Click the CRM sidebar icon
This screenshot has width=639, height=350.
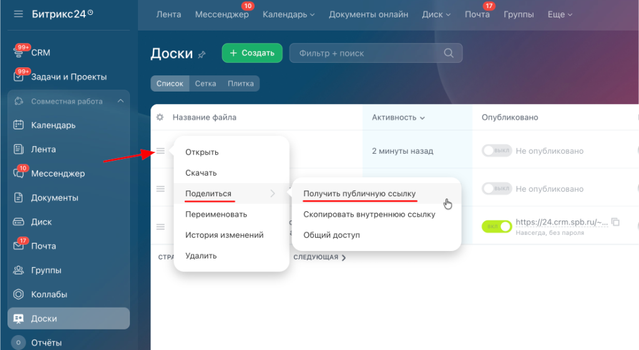point(19,52)
